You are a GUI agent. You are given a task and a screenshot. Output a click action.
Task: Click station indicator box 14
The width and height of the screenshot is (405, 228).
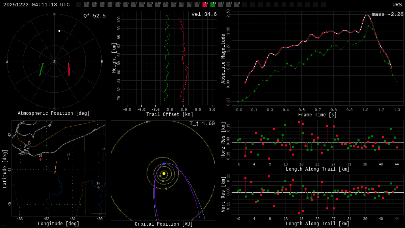(189, 5)
